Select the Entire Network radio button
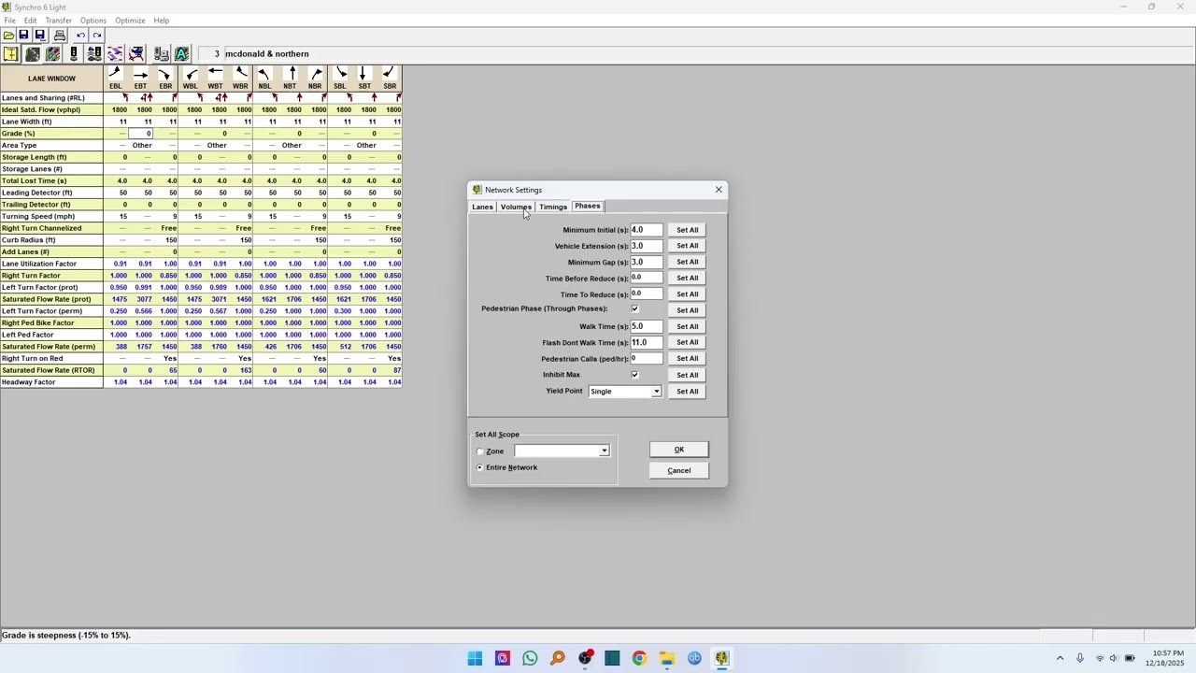The width and height of the screenshot is (1196, 673). [480, 467]
